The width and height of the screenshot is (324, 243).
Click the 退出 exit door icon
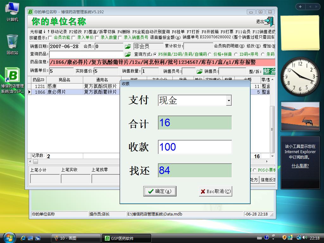coord(269,22)
